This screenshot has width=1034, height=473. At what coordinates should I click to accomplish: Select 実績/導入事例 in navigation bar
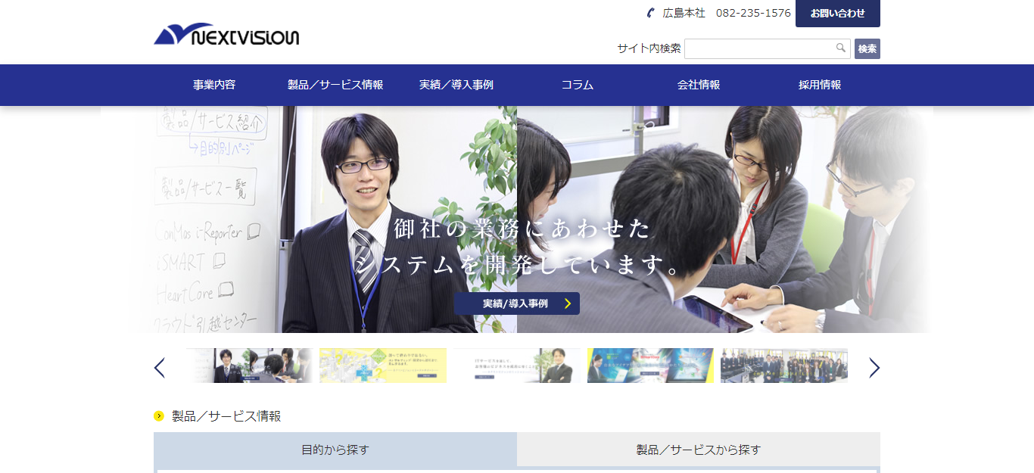456,85
